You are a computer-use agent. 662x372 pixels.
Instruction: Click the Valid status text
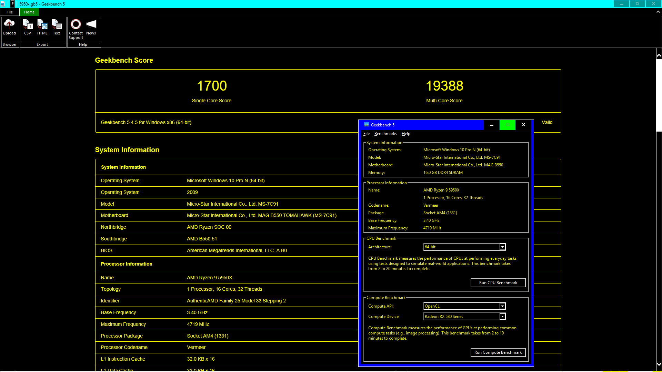tap(547, 122)
